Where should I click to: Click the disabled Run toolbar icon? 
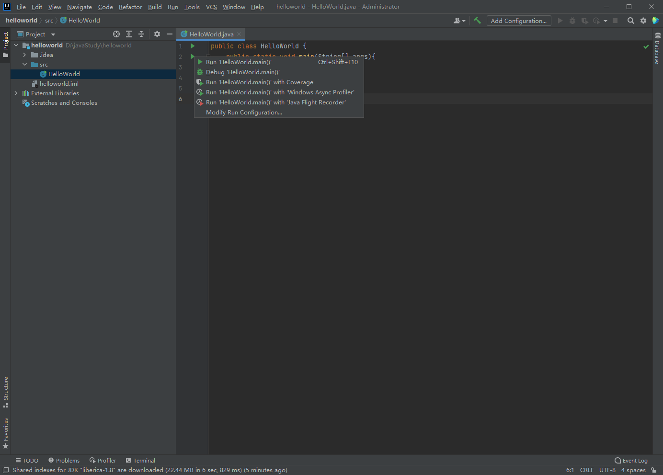[x=560, y=21]
